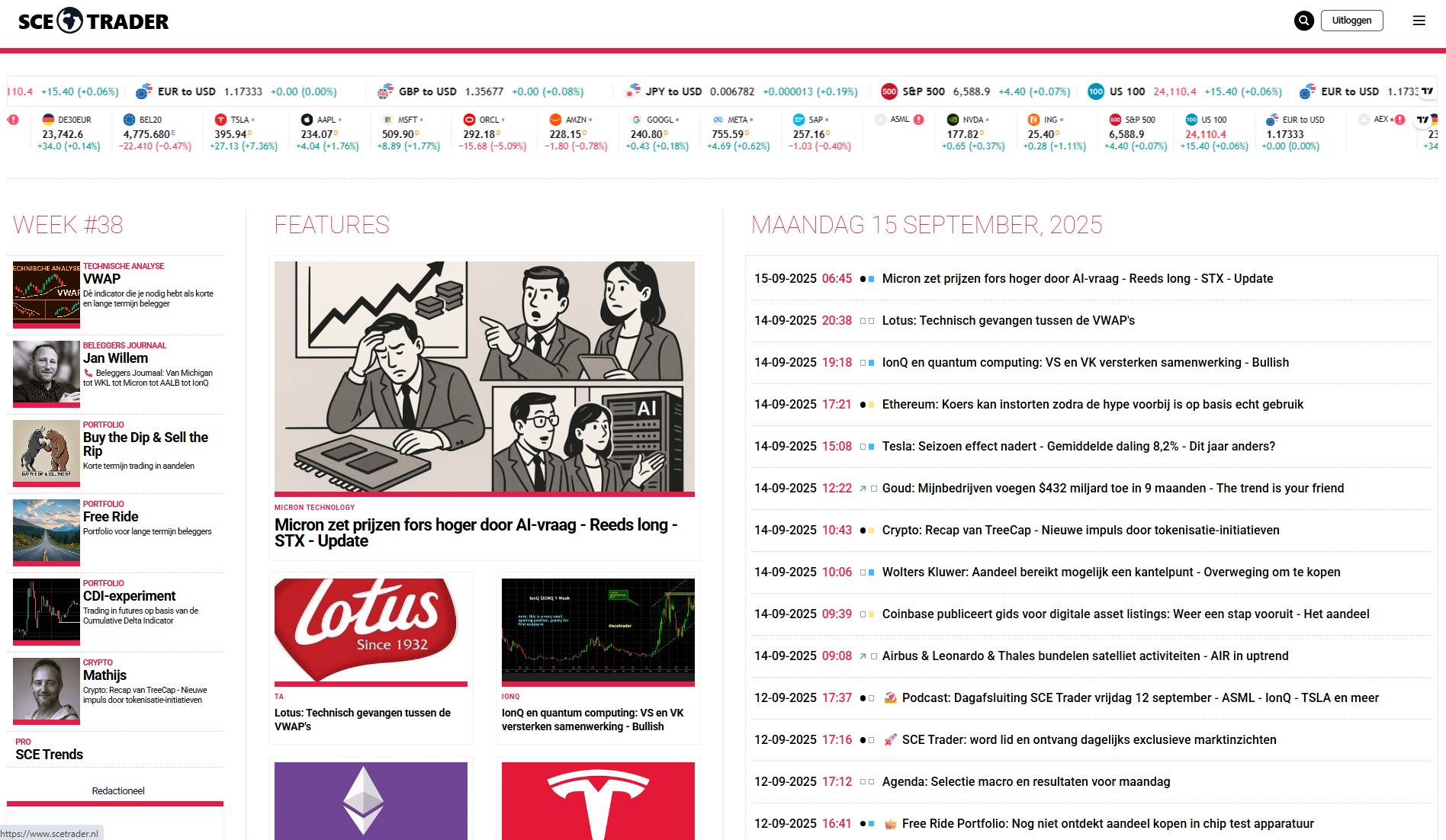Click the Apple logo in AAPL ticker

[307, 120]
